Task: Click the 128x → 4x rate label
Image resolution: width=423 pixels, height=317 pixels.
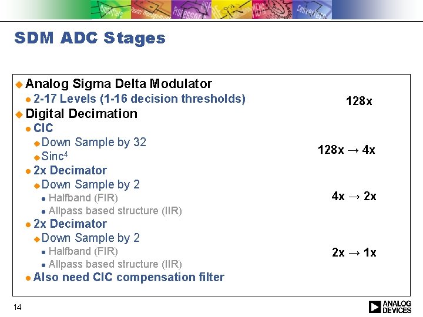Action: click(346, 150)
